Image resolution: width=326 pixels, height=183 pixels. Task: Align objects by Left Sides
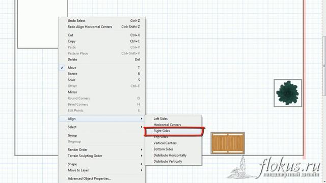point(173,118)
